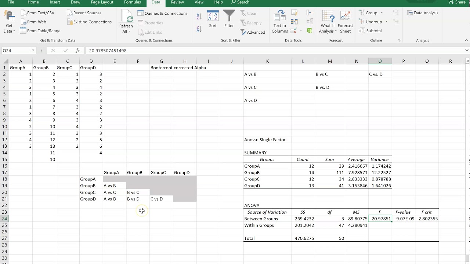Select the 'Anova: Single Factor' cell
The width and height of the screenshot is (470, 264).
267,140
